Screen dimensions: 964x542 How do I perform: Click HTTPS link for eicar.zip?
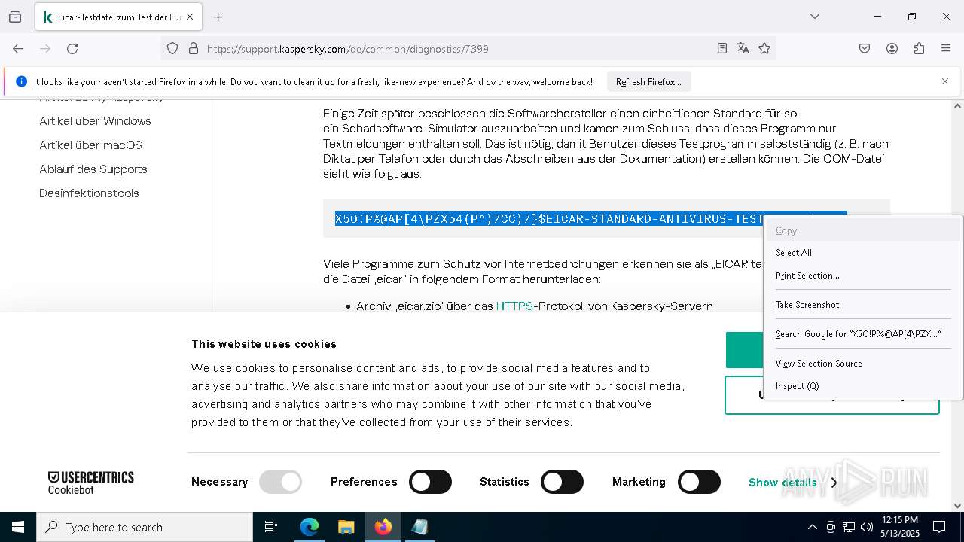[x=514, y=306]
